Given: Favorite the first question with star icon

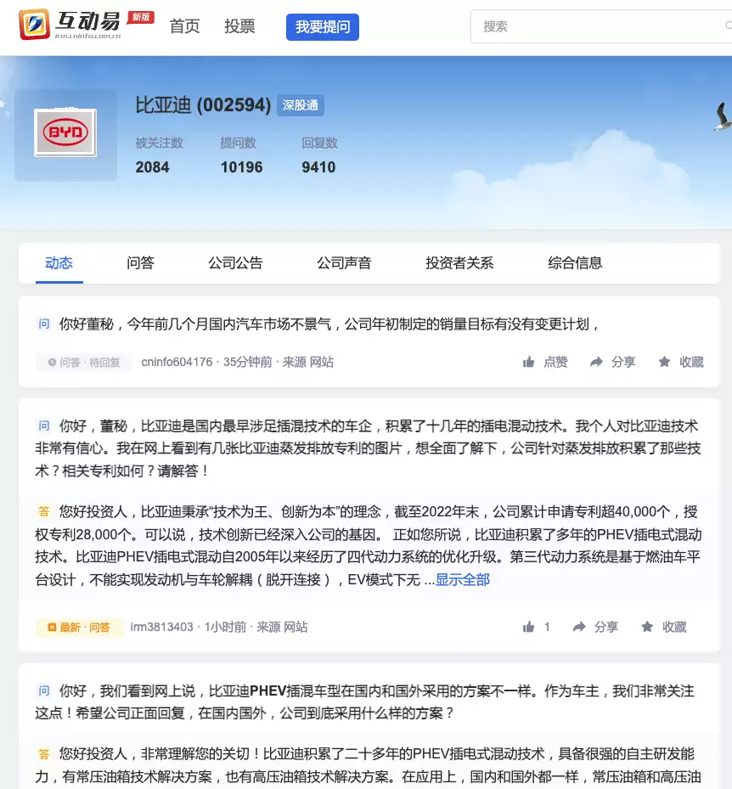Looking at the screenshot, I should 664,362.
